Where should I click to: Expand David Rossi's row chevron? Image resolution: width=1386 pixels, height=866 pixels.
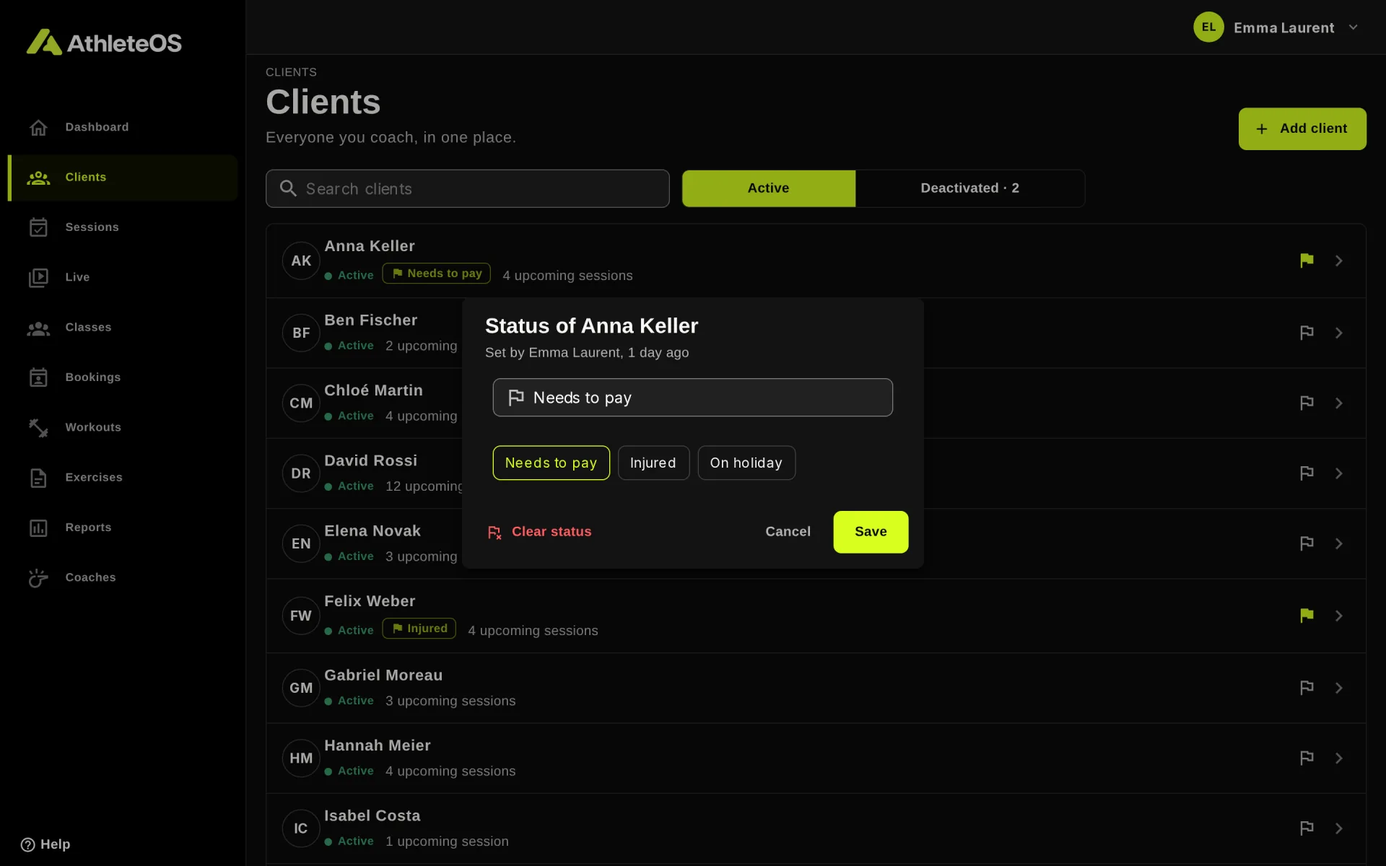click(1339, 473)
